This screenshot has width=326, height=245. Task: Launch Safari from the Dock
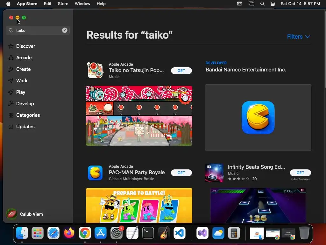[x=53, y=233]
